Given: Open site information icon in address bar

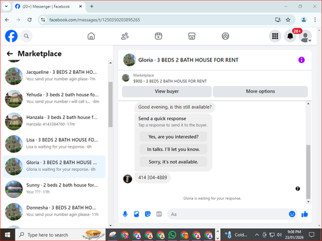Looking at the screenshot, I should 43,20.
